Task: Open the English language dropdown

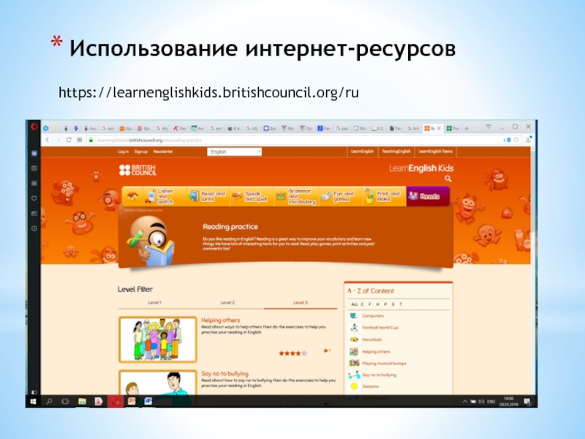Action: 234,151
